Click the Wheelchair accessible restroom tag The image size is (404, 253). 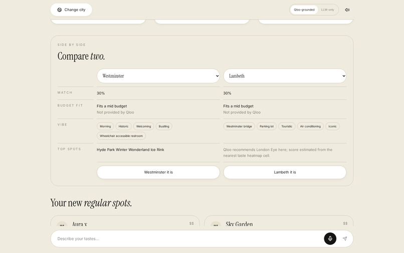click(121, 136)
